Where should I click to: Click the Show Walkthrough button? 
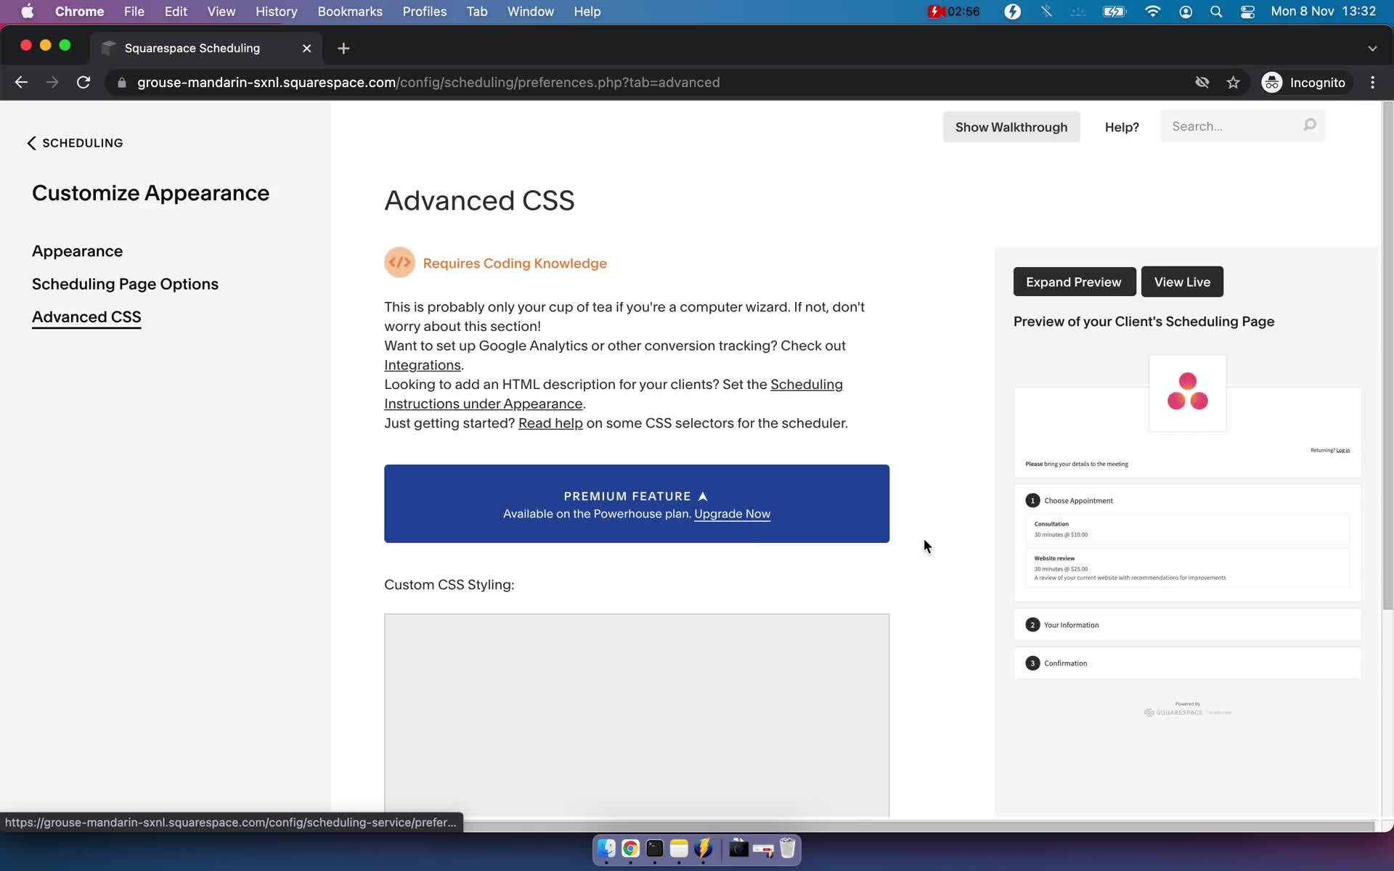(1011, 126)
